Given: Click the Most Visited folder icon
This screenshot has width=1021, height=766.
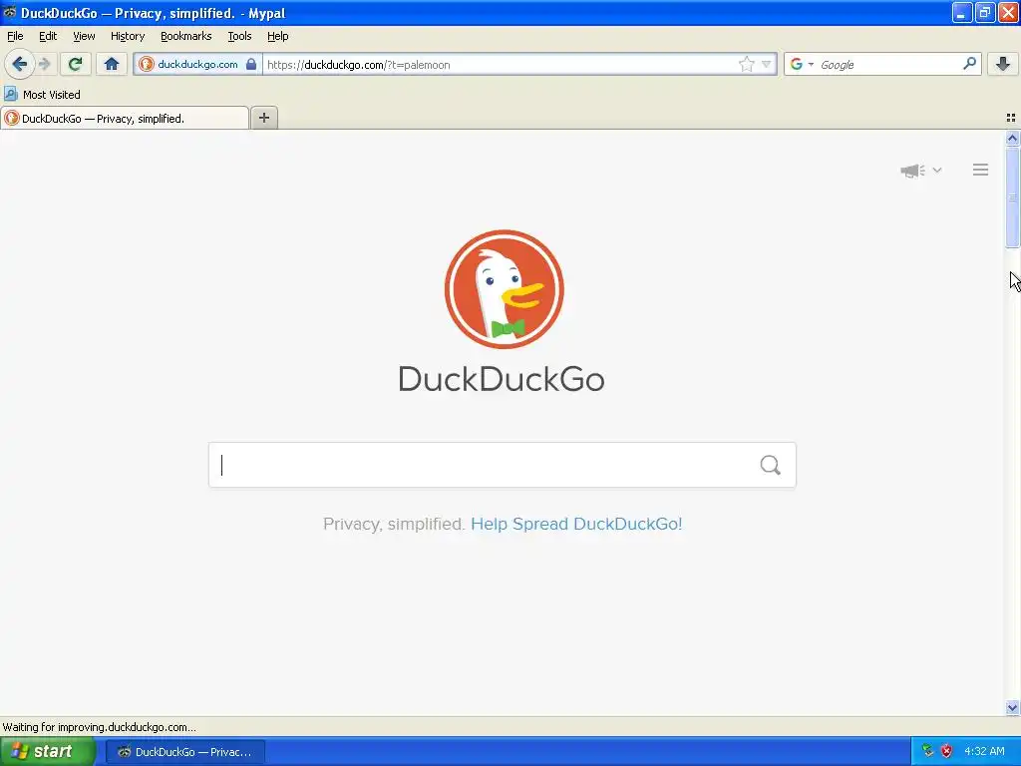Looking at the screenshot, I should point(10,95).
